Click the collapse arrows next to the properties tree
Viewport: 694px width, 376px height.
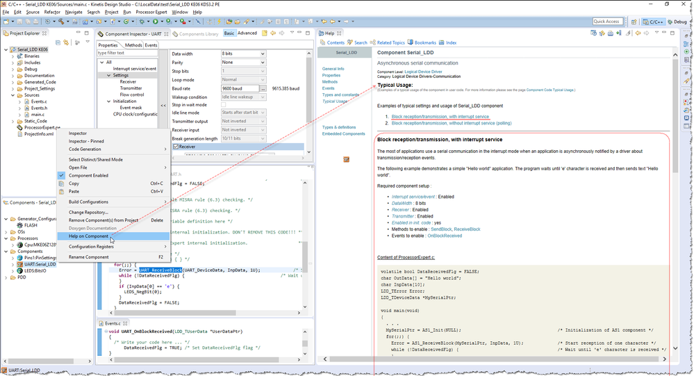tap(163, 106)
